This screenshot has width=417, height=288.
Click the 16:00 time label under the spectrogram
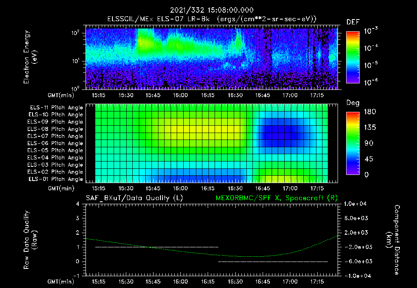(x=180, y=95)
